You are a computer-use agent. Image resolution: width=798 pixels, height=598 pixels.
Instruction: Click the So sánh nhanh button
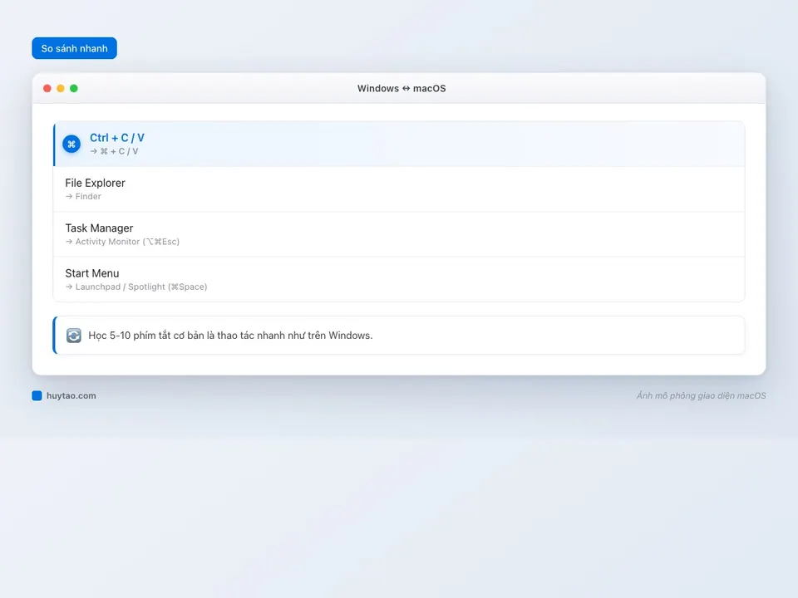coord(74,48)
